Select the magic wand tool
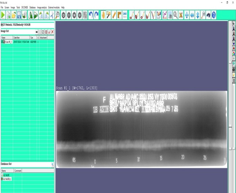This screenshot has width=236, height=193. pos(109,15)
